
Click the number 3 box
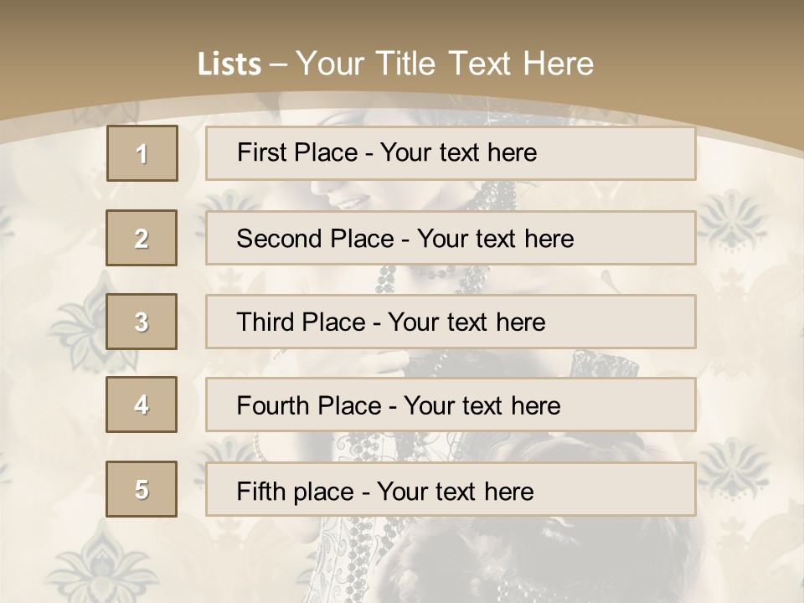tap(142, 322)
